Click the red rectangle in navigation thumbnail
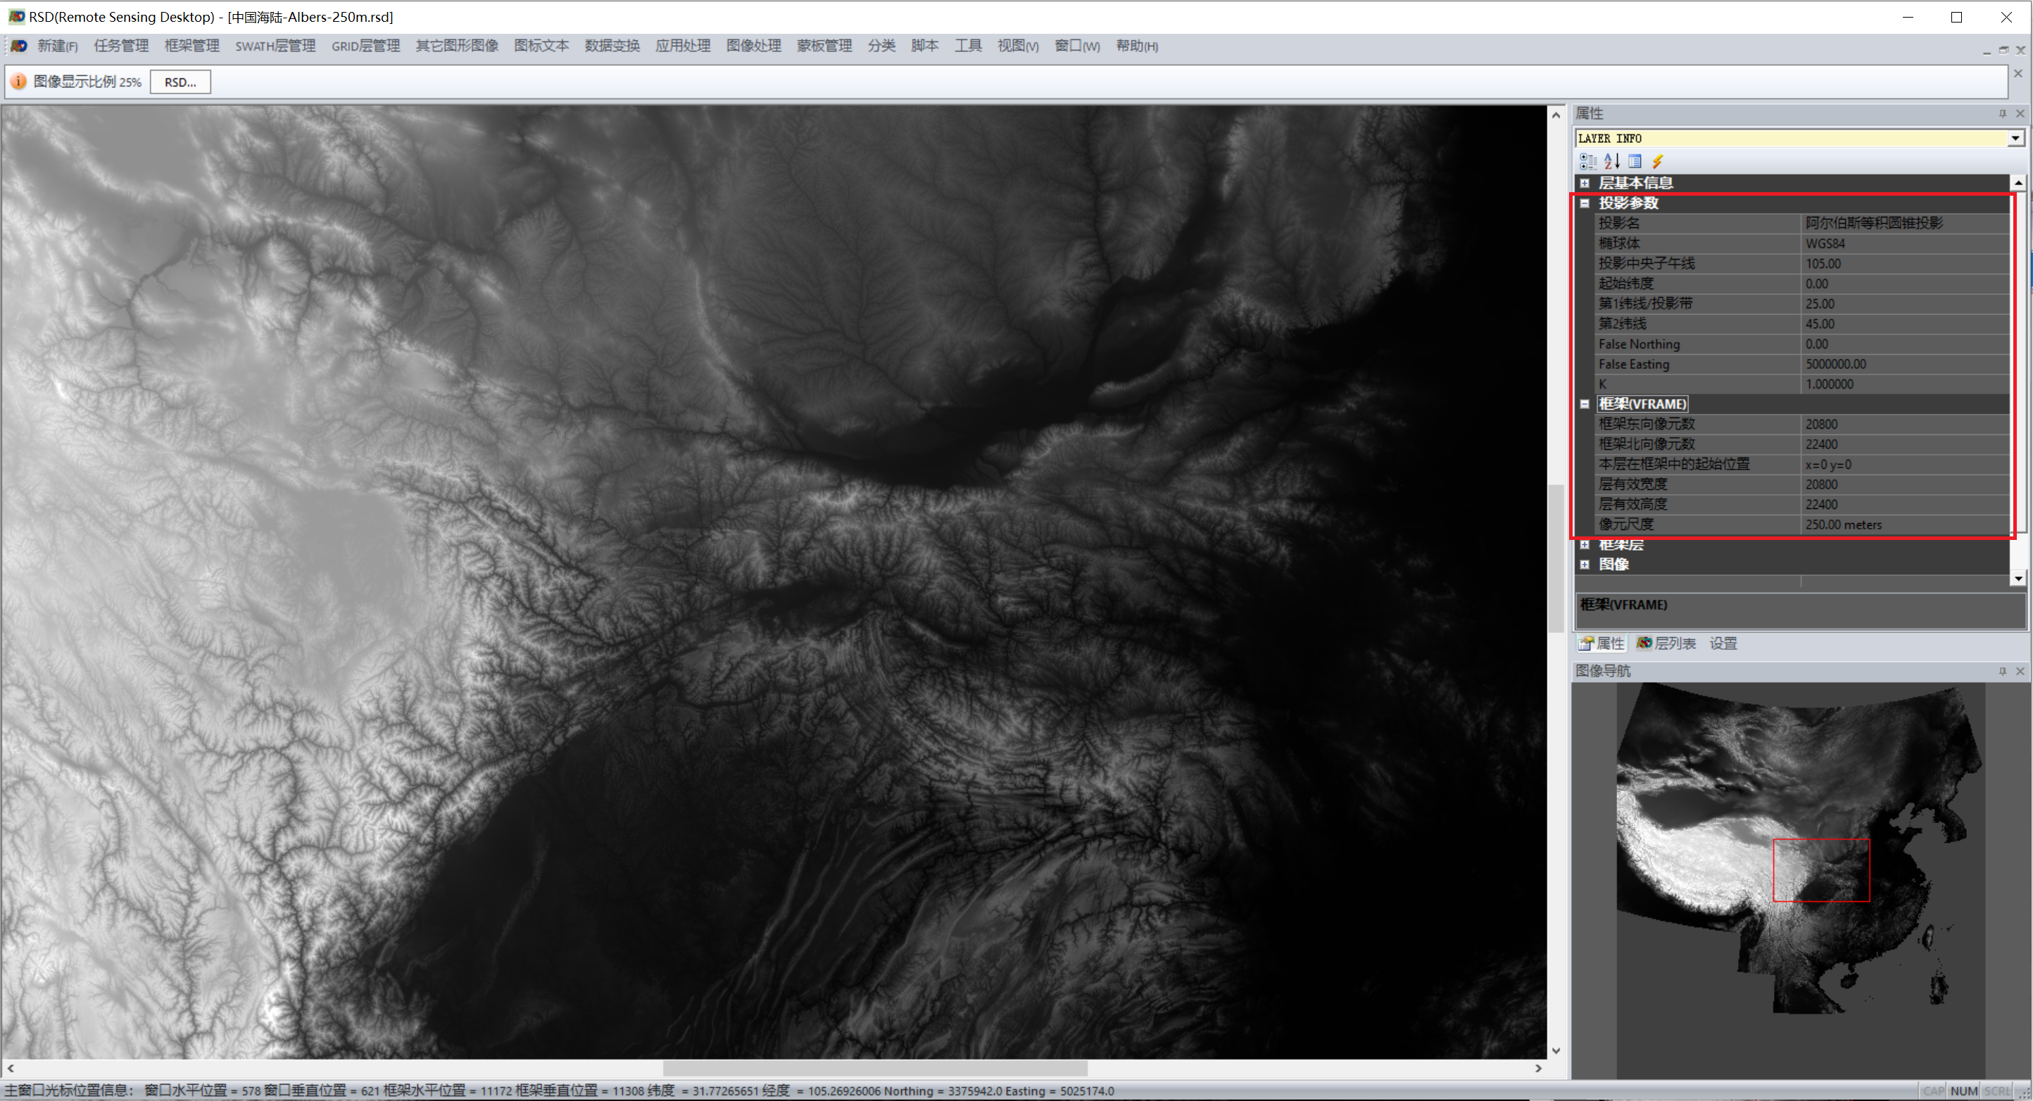Viewport: 2033px width, 1101px height. click(1820, 870)
